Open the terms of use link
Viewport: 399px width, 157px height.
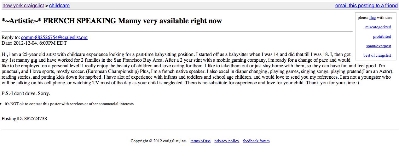click(x=200, y=141)
